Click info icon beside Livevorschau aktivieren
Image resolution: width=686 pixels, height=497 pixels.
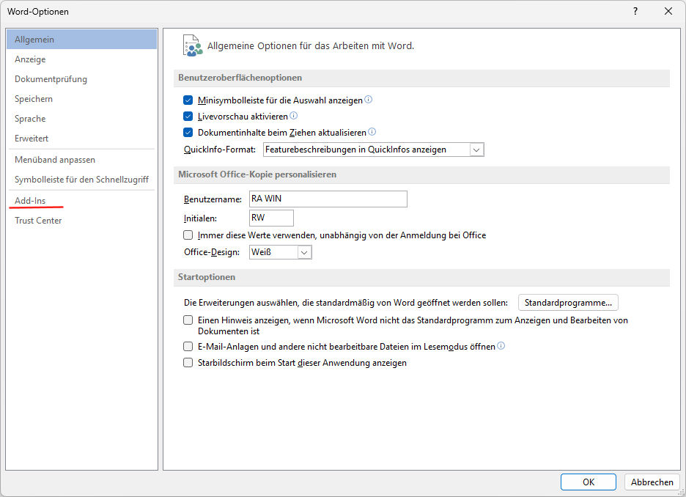(294, 116)
